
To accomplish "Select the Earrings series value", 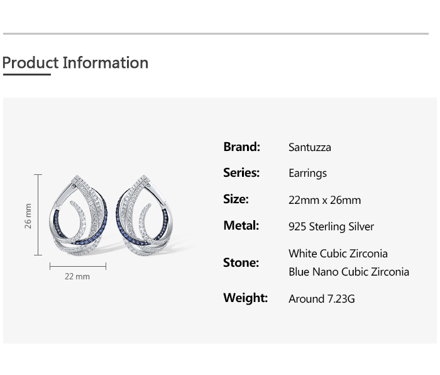I will point(307,173).
